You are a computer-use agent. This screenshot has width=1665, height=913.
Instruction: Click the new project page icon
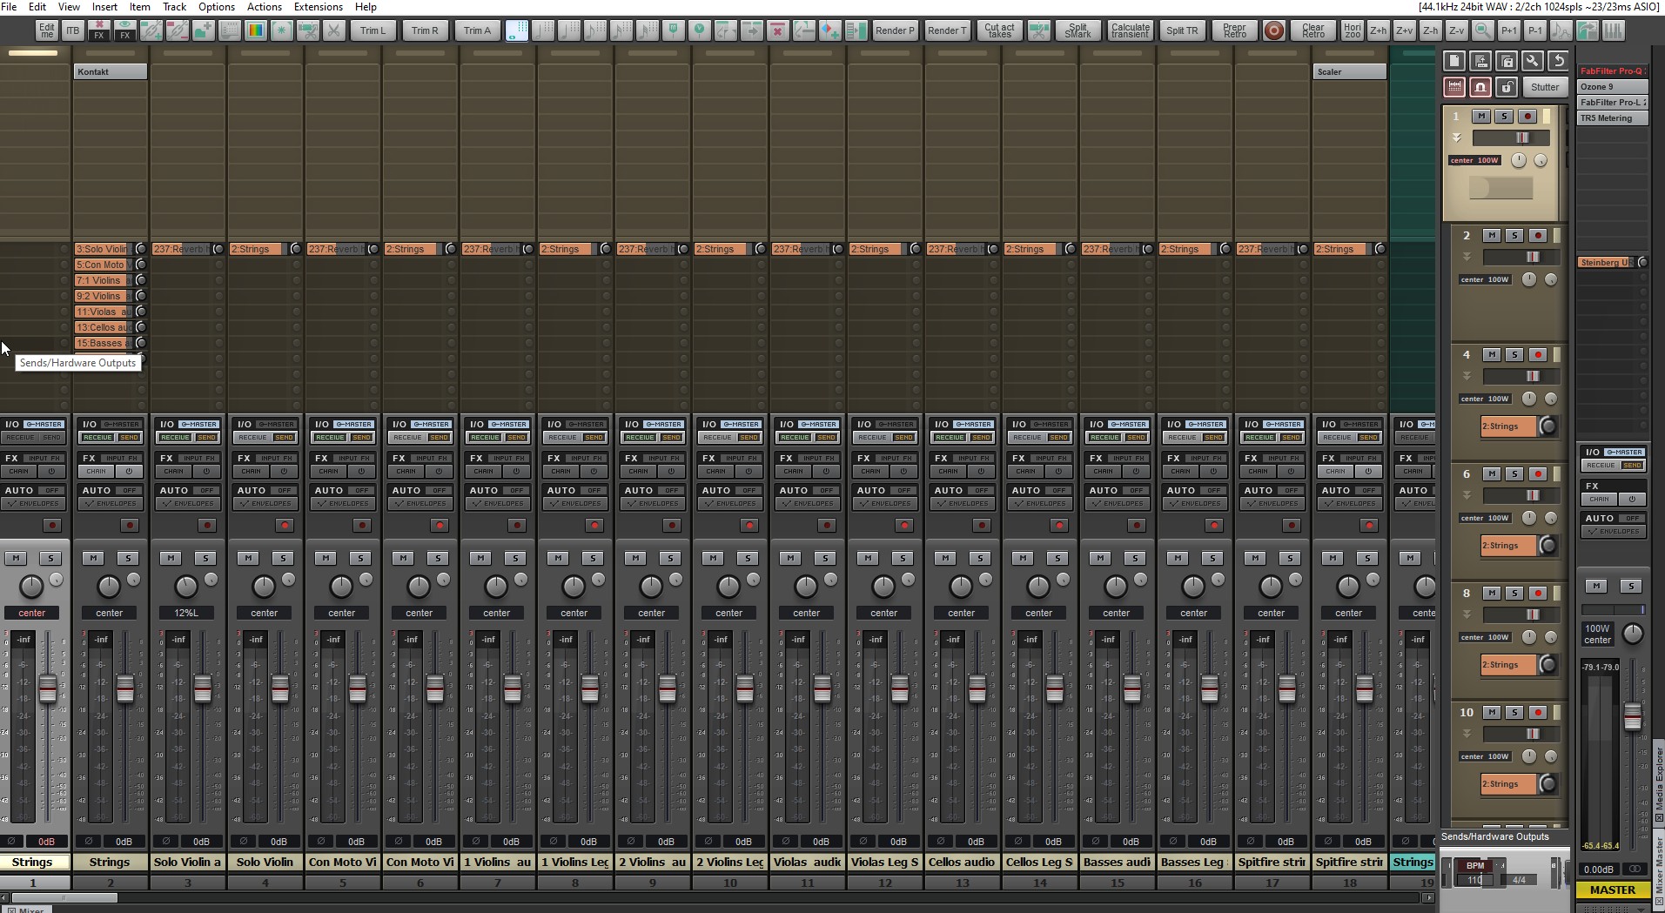tap(1454, 61)
